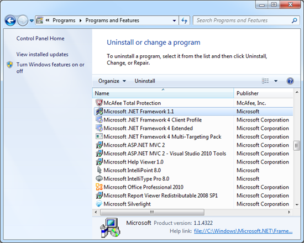Image resolution: width=304 pixels, height=243 pixels.
Task: Select Microsoft IntelliPoint 8.0 entry
Action: [132, 170]
